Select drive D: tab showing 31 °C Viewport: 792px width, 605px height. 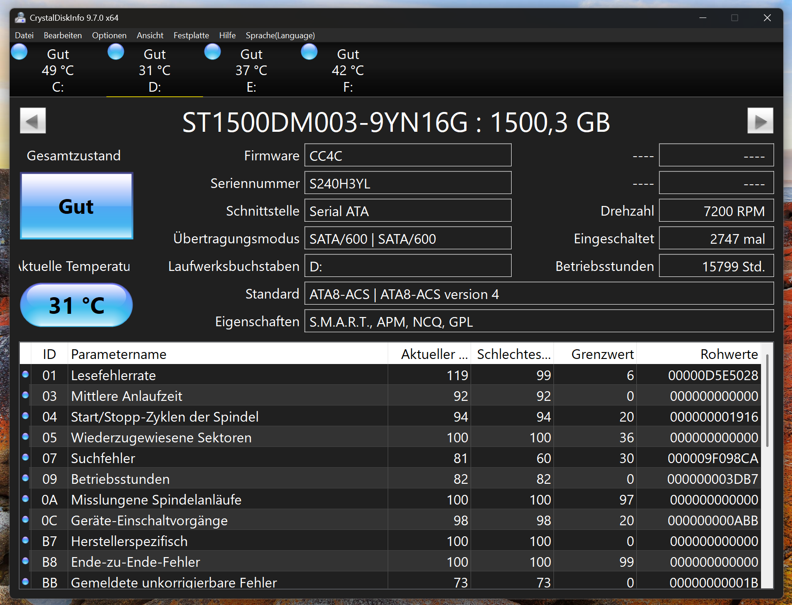[155, 70]
